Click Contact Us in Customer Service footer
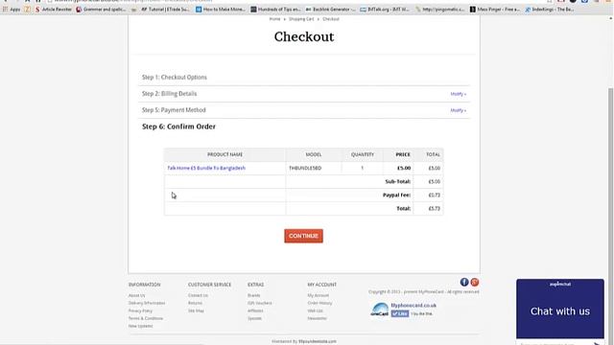 point(198,295)
